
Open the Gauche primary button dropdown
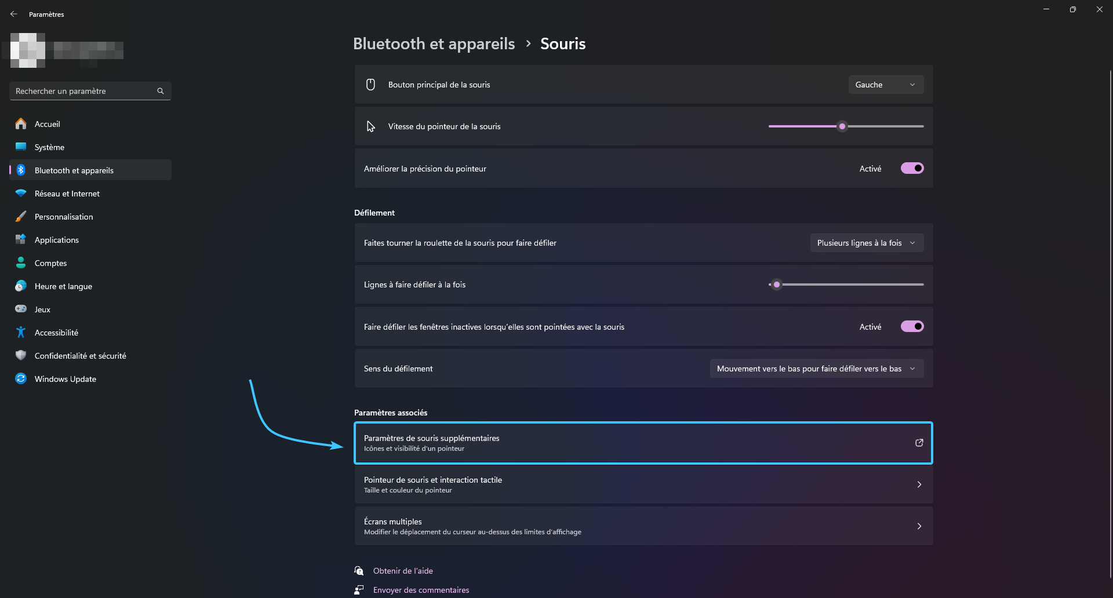click(886, 85)
